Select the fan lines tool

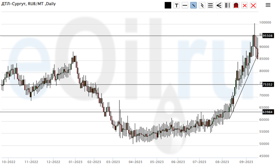[219, 5]
